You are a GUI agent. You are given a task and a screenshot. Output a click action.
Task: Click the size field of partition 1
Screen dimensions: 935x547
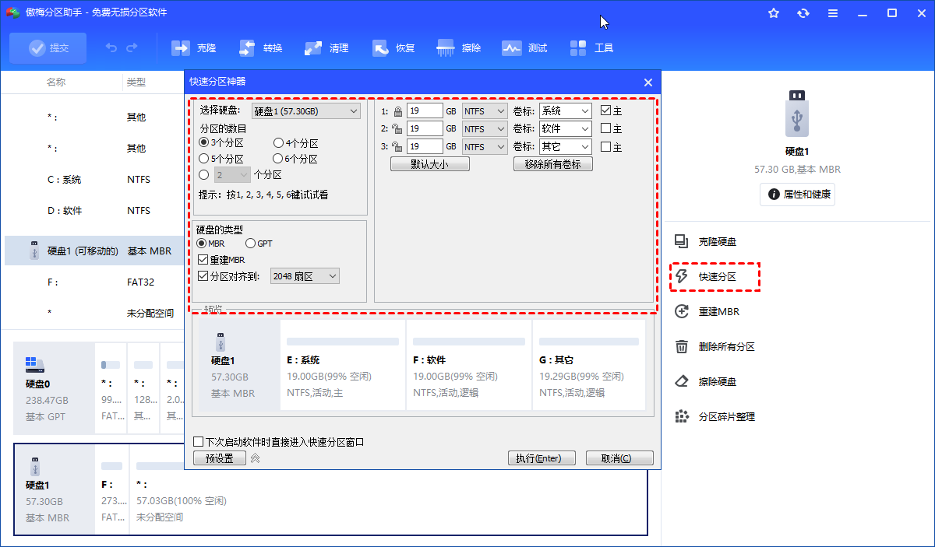[x=425, y=111]
